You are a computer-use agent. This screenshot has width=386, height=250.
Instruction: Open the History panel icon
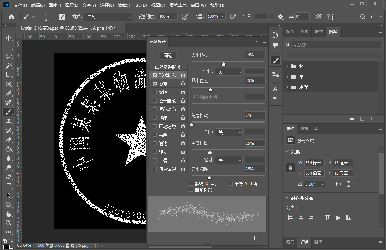276,36
